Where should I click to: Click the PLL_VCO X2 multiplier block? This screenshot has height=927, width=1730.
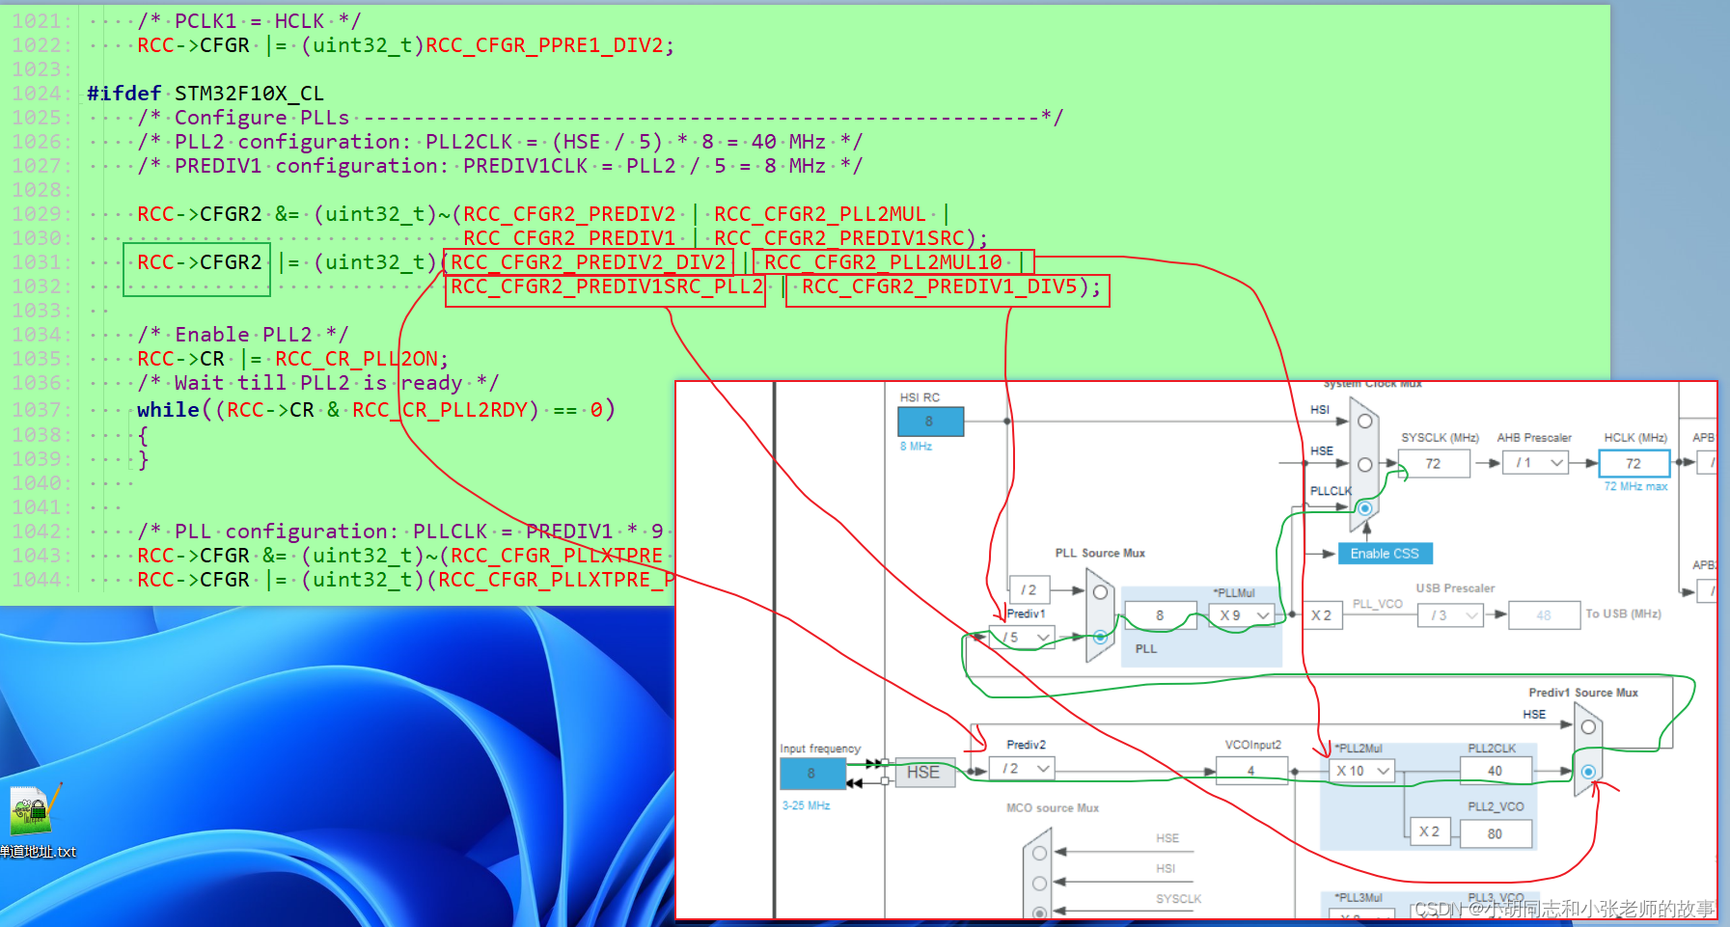(1320, 614)
